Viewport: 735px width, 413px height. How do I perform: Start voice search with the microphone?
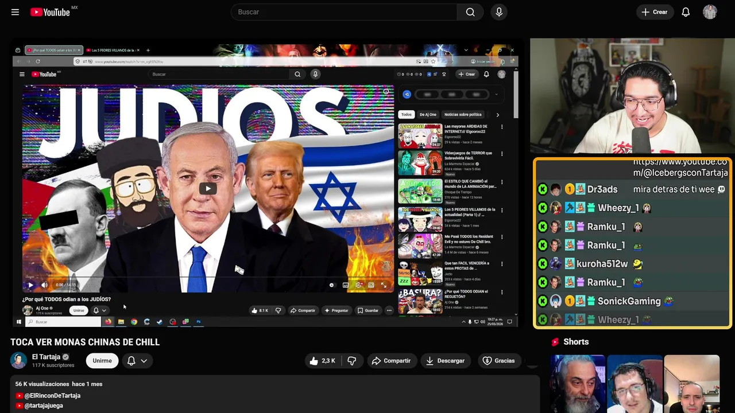click(x=499, y=12)
